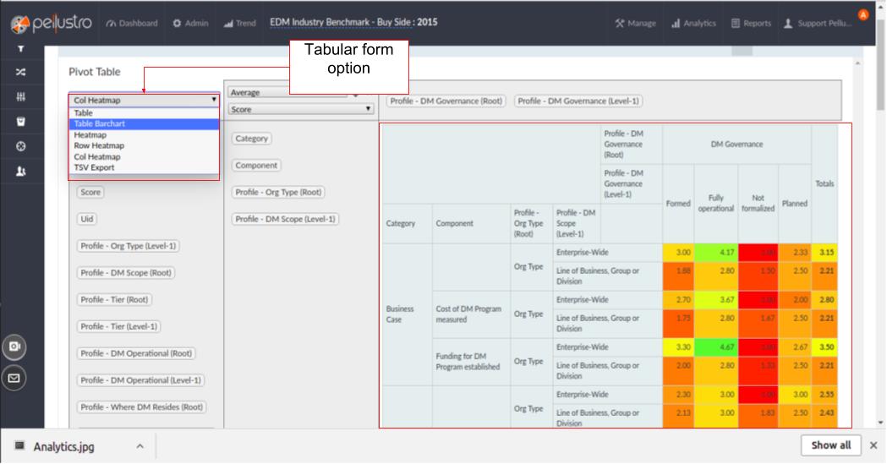Click the Uid field chip

coord(86,219)
